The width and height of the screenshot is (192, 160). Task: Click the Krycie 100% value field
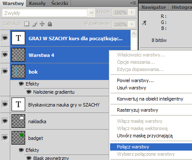pos(120,12)
